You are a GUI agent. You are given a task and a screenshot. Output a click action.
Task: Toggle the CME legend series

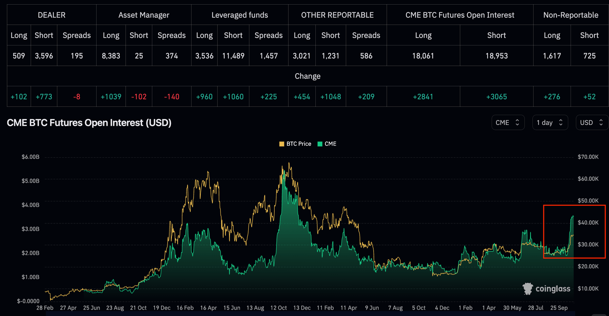point(327,144)
